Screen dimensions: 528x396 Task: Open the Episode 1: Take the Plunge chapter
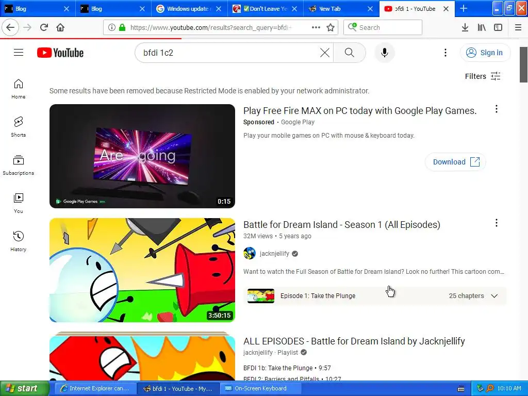click(375, 295)
